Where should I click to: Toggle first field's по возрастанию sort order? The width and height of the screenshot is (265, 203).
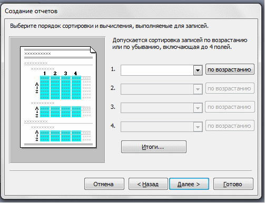pos(230,69)
